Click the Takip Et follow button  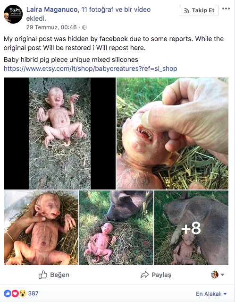(x=199, y=10)
